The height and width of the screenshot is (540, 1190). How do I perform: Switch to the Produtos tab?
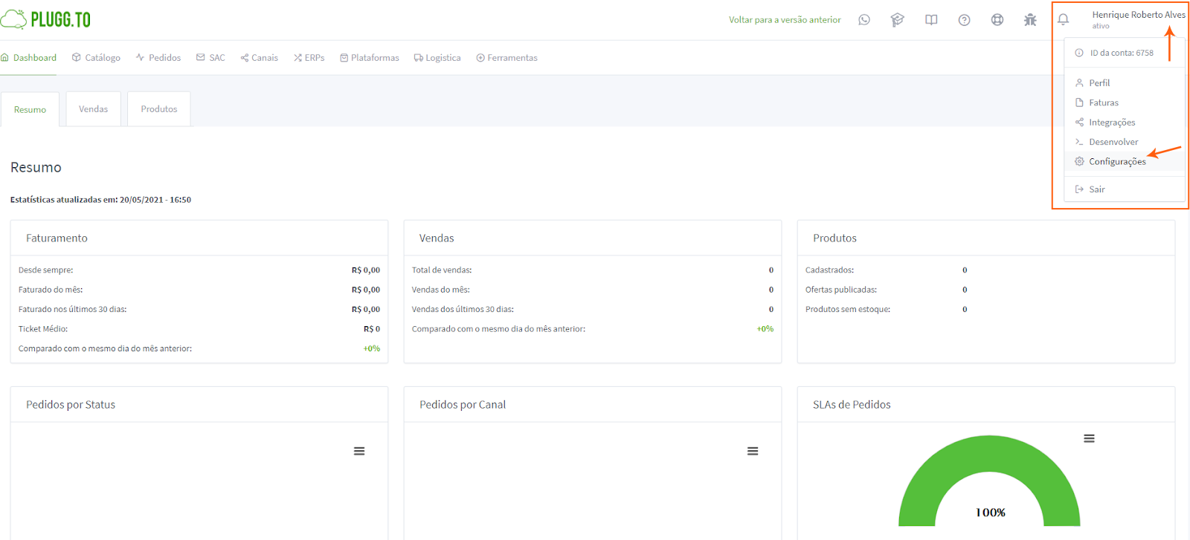tap(159, 109)
